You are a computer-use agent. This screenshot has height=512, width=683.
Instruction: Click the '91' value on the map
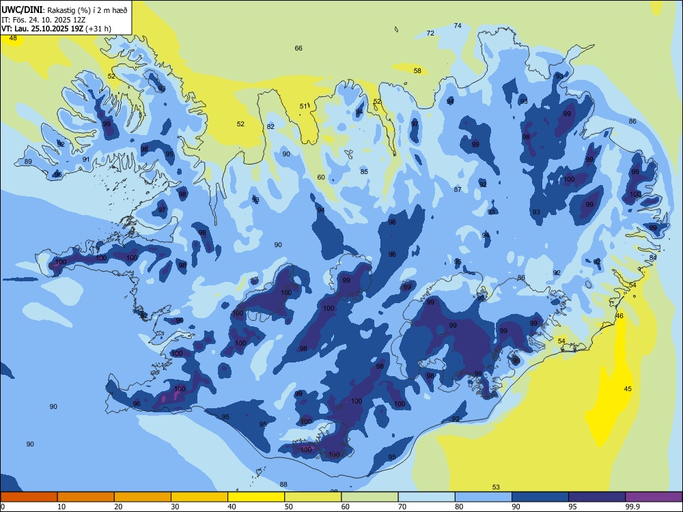point(86,159)
